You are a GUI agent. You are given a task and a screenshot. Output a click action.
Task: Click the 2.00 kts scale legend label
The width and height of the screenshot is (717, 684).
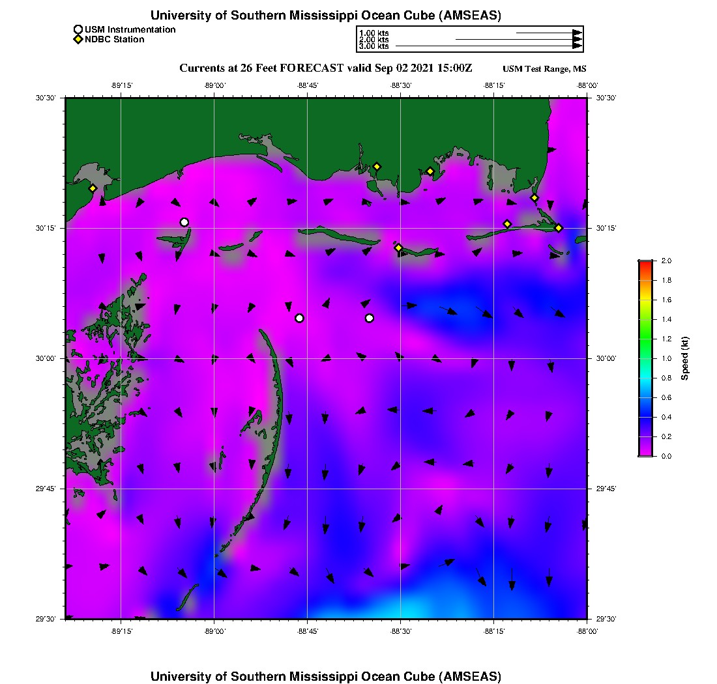(373, 40)
